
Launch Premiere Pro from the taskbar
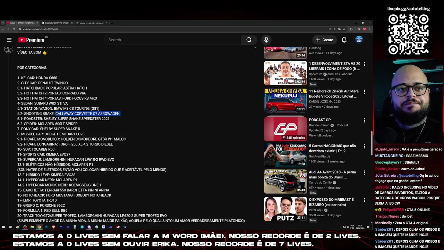(61, 227)
